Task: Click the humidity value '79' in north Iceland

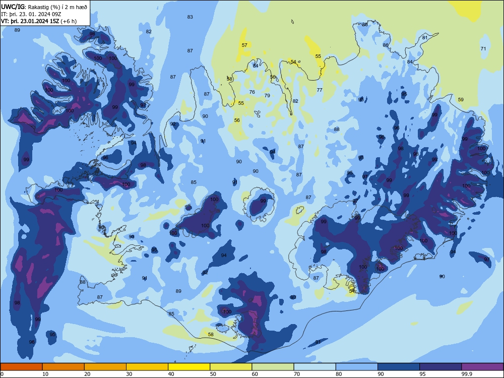Action: pyautogui.click(x=267, y=95)
